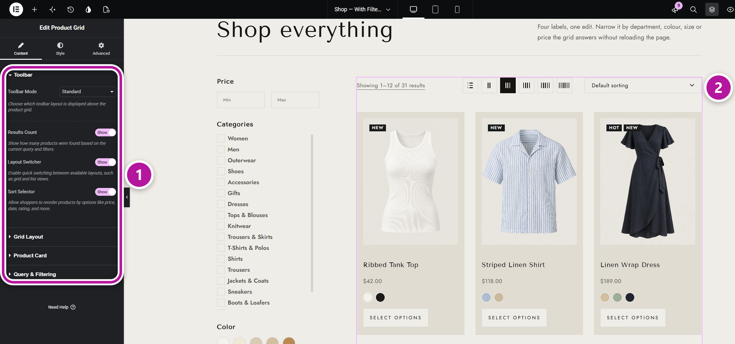Image resolution: width=735 pixels, height=344 pixels.
Task: Open the Toolbar Mode dropdown
Action: 88,92
